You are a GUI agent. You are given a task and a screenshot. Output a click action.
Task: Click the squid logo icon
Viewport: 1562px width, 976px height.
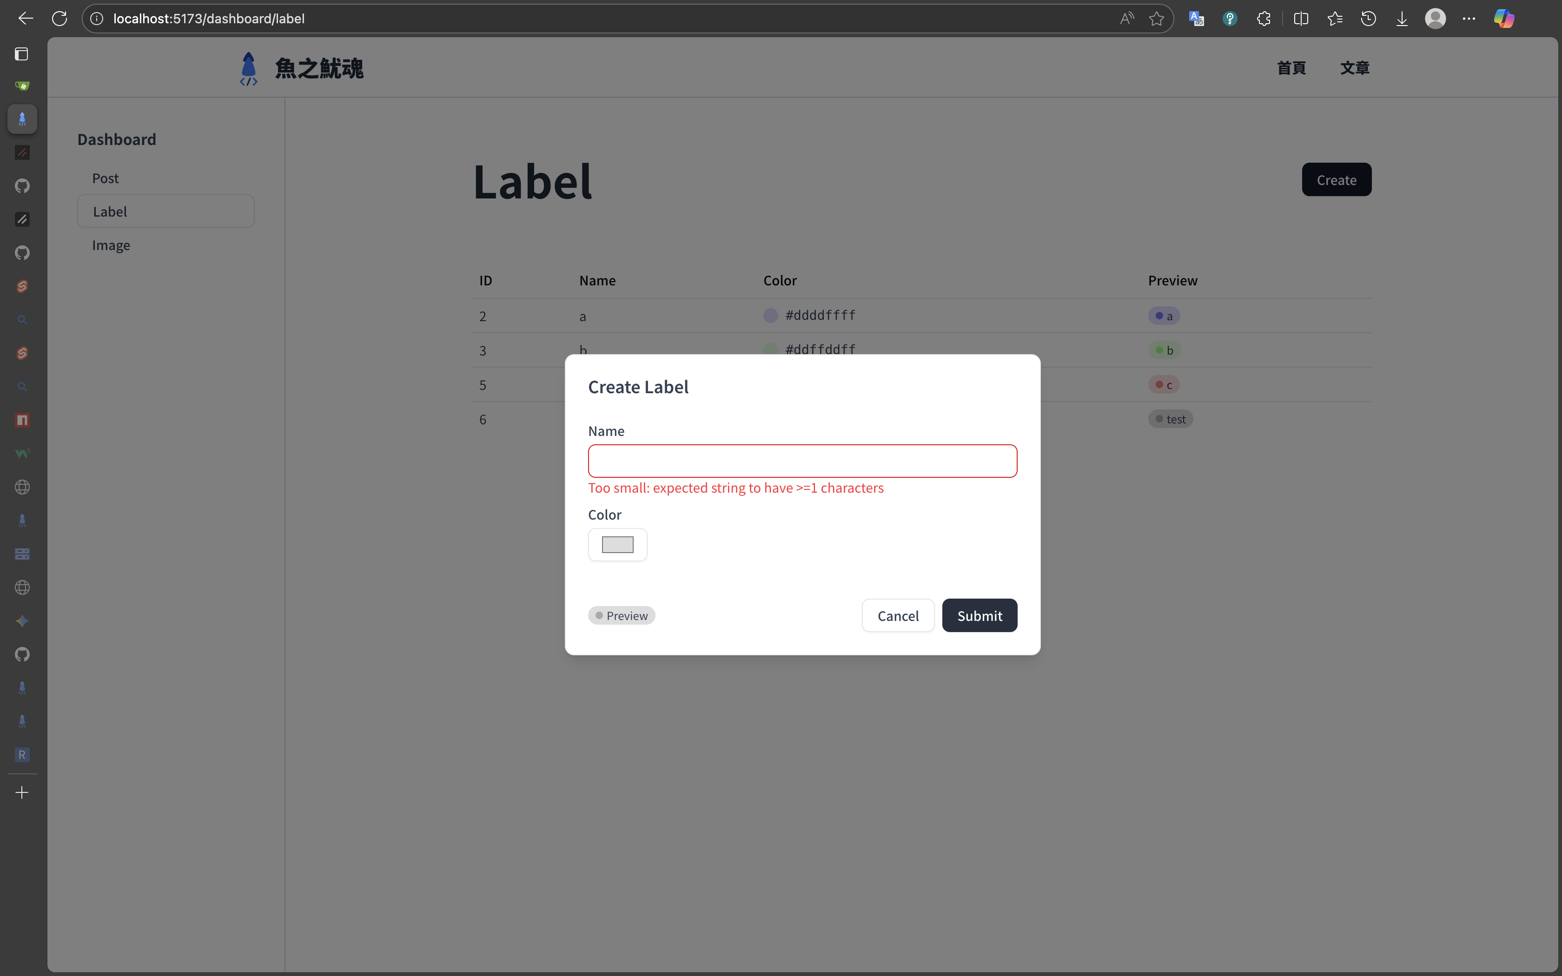249,68
